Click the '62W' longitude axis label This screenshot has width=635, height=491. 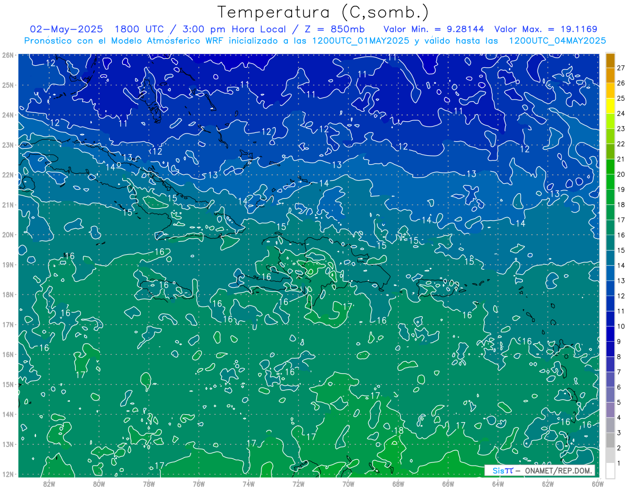tap(548, 483)
